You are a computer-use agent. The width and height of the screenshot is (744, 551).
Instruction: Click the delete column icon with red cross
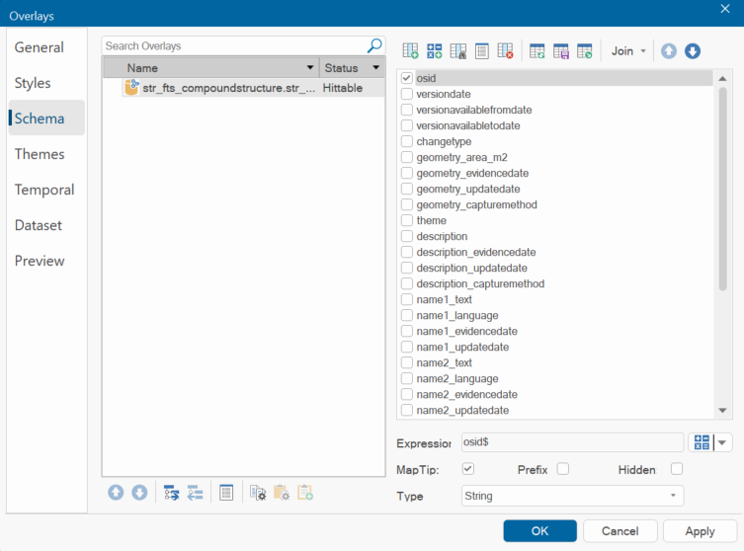pos(505,50)
